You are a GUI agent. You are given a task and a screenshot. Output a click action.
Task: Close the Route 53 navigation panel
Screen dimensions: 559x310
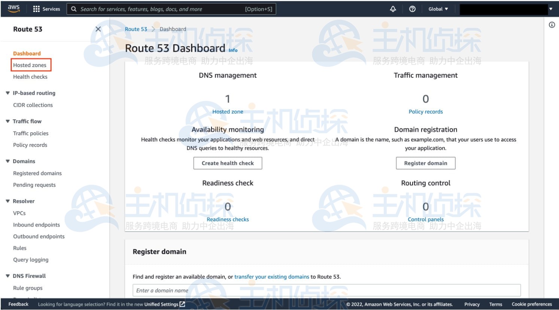(98, 29)
